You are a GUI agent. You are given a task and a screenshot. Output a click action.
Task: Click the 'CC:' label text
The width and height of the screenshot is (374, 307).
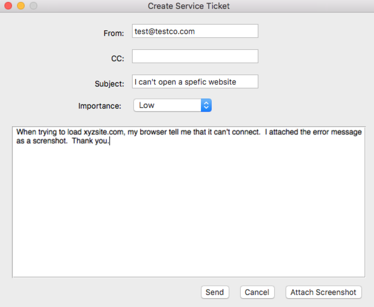118,58
